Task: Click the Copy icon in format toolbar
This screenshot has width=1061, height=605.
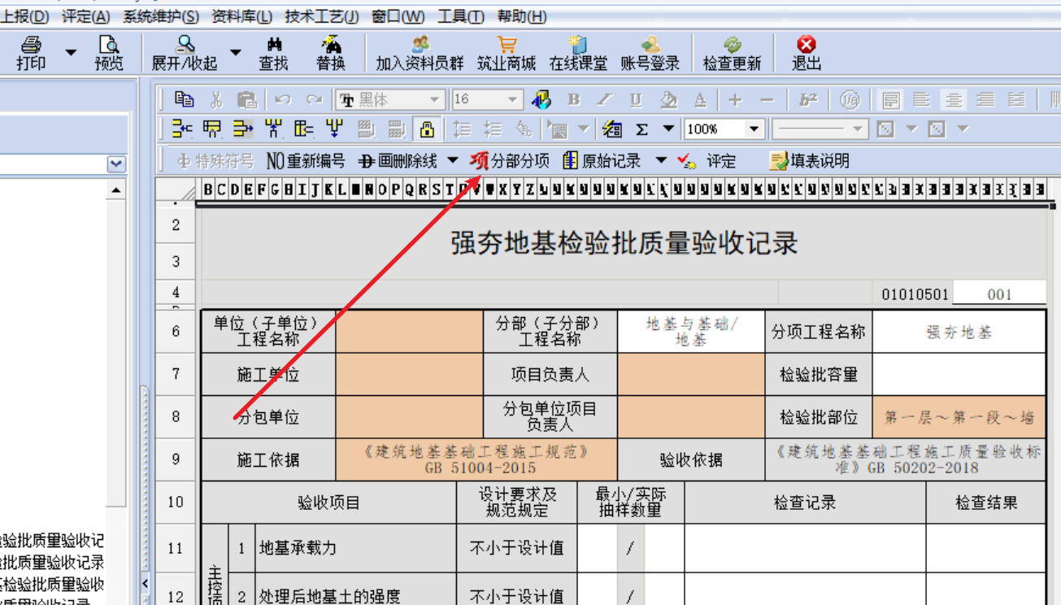Action: [185, 100]
